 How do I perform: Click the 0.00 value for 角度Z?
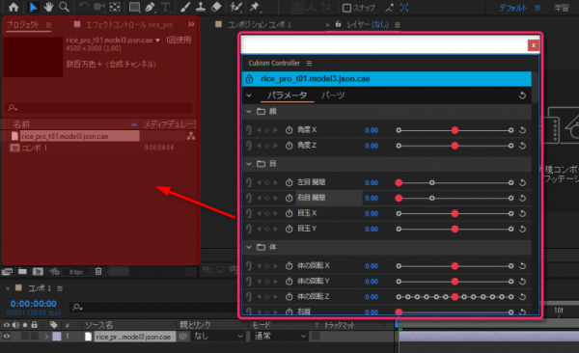click(372, 146)
